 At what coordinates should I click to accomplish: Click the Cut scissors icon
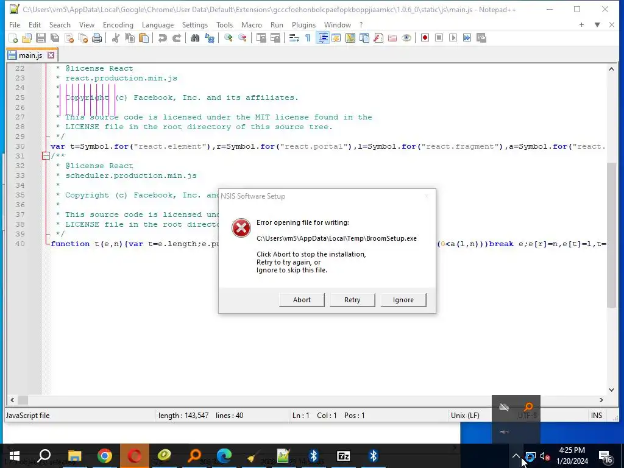pyautogui.click(x=115, y=38)
